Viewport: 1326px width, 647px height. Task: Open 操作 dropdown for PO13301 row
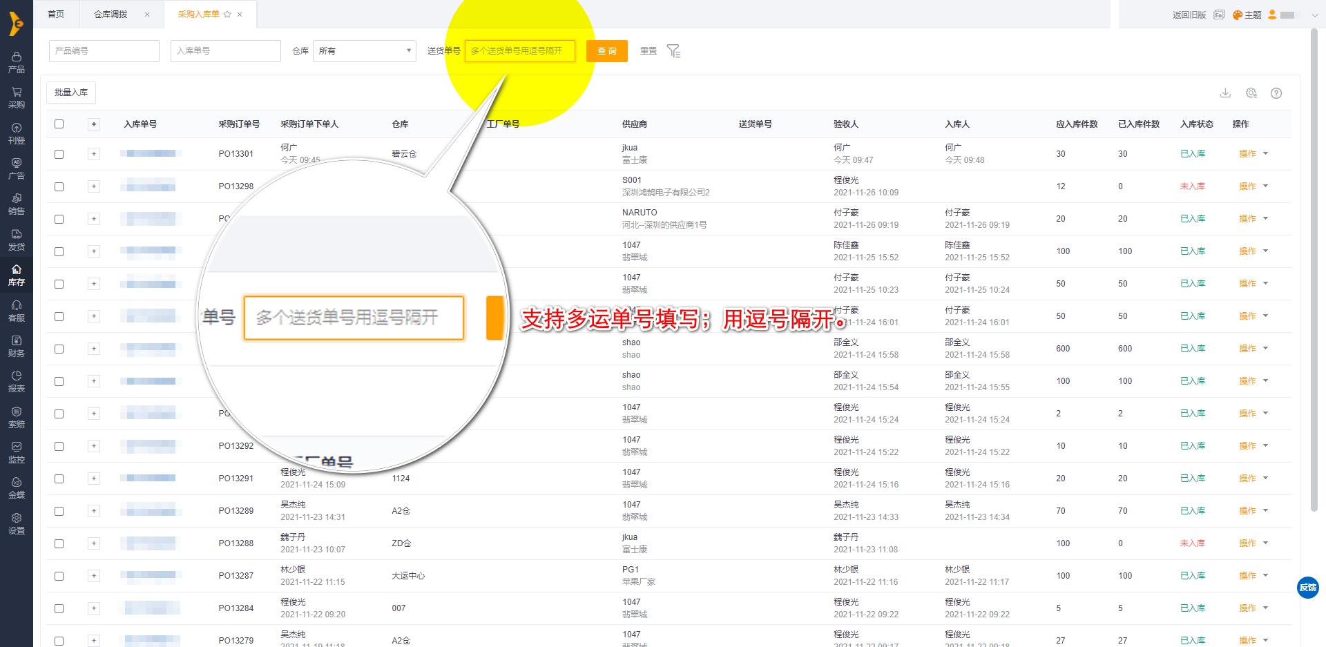(x=1266, y=153)
